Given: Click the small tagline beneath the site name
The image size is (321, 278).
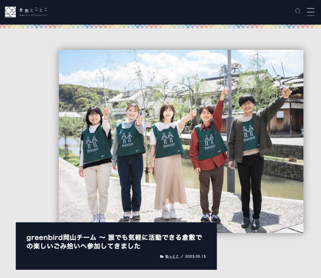Looking at the screenshot, I should [x=33, y=15].
